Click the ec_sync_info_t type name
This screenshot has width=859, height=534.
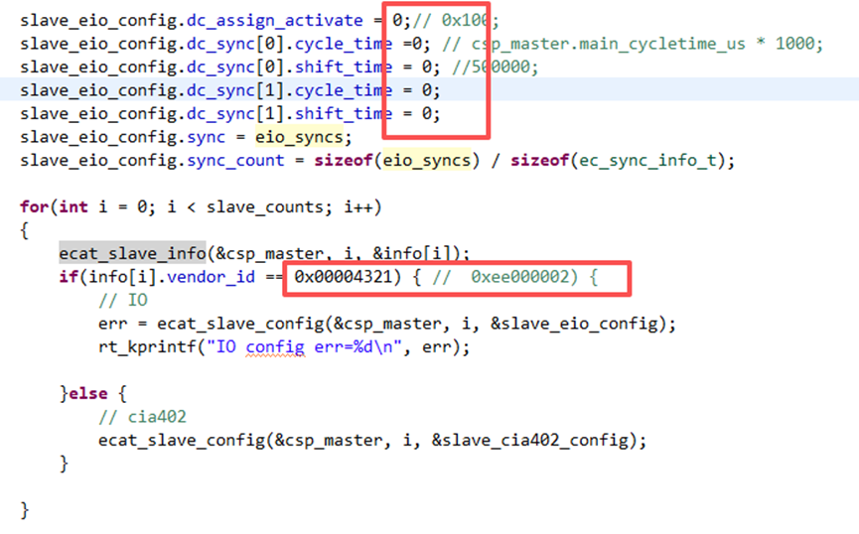point(647,161)
